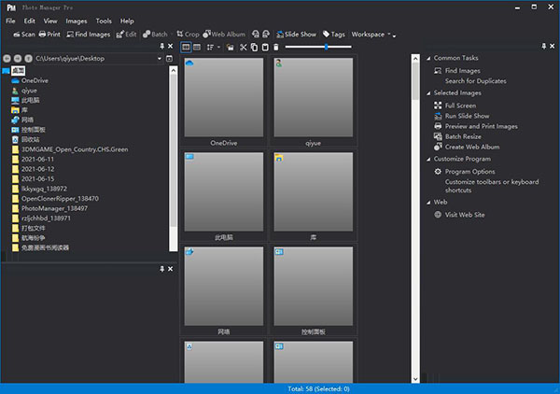
Task: Collapse the Selected Images section
Action: click(x=427, y=93)
